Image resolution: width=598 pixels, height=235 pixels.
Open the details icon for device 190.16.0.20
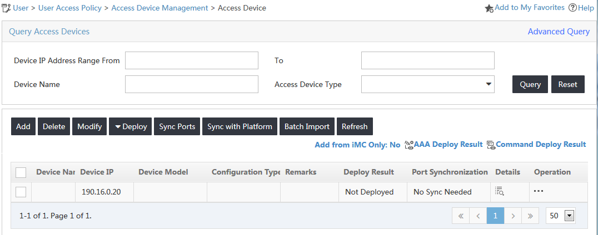pyautogui.click(x=499, y=191)
